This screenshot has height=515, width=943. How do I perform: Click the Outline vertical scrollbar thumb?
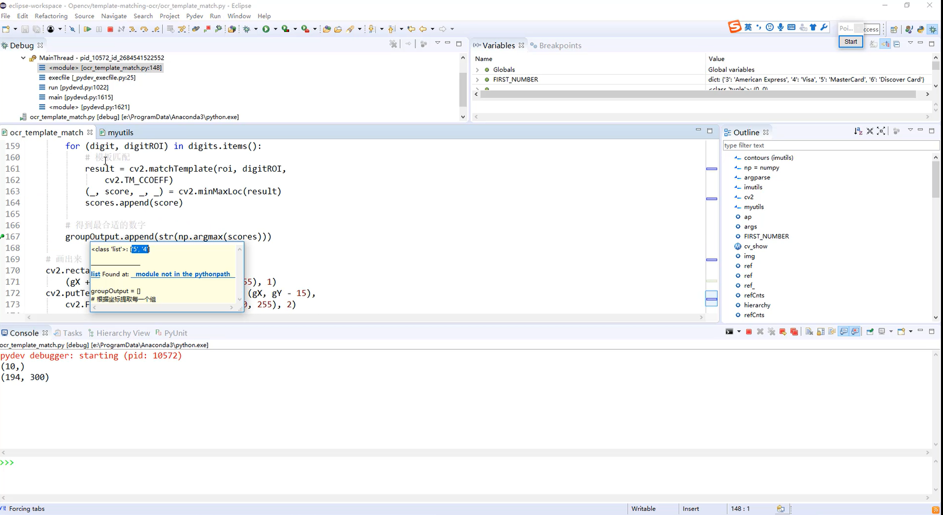click(x=936, y=179)
